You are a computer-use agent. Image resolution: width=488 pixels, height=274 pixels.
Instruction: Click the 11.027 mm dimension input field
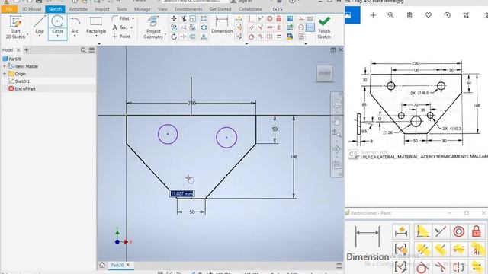pos(182,193)
